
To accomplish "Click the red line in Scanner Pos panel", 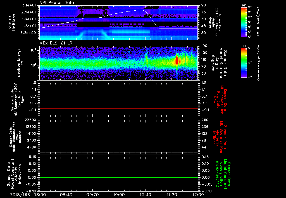I will pyautogui.click(x=118, y=142).
